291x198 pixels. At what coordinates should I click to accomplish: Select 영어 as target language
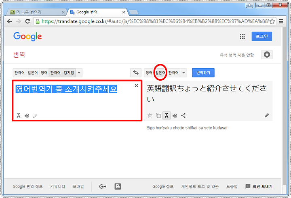[149, 73]
